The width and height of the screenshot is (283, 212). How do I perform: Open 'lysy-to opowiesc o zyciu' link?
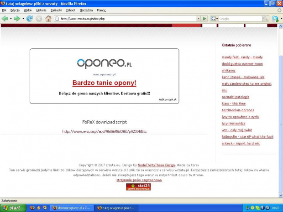(241, 117)
